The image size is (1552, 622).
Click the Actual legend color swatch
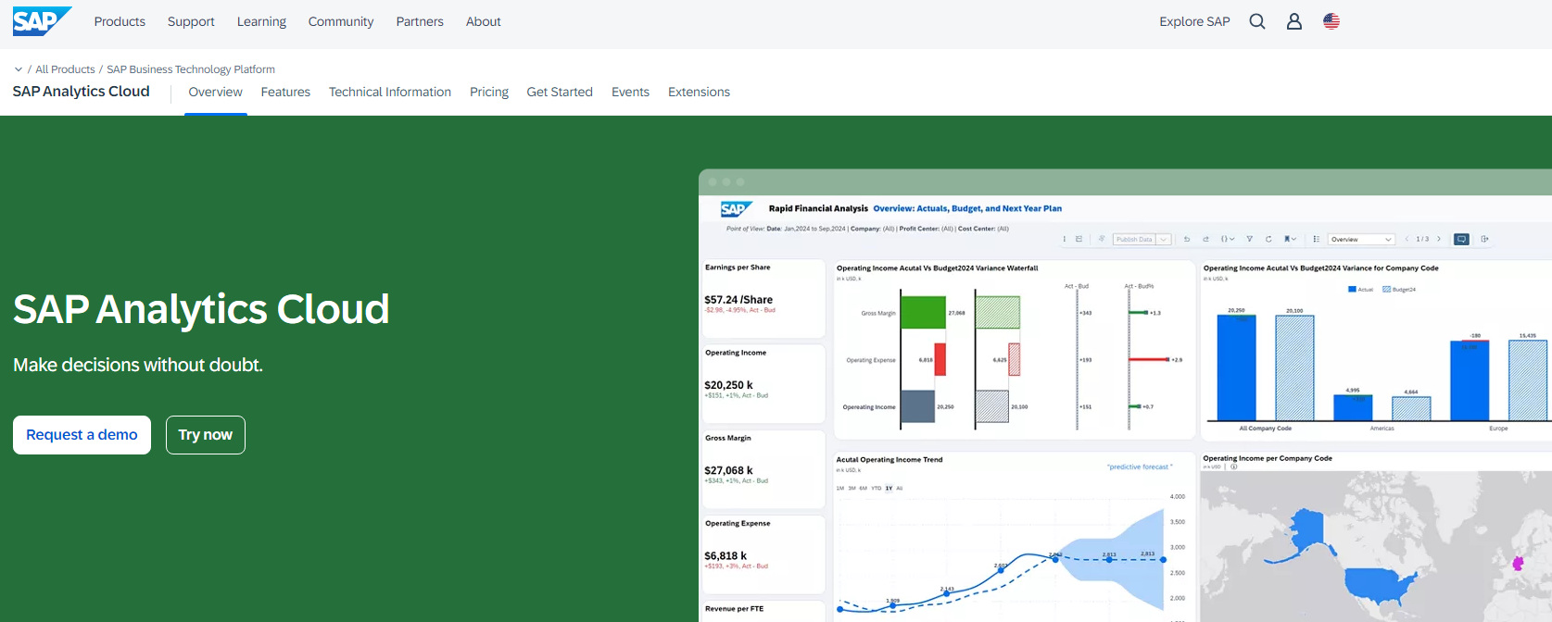click(1352, 290)
